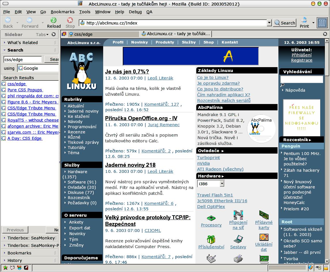Open the Forward button history dropdown arrow
The width and height of the screenshot is (330, 272).
pyautogui.click(x=43, y=23)
